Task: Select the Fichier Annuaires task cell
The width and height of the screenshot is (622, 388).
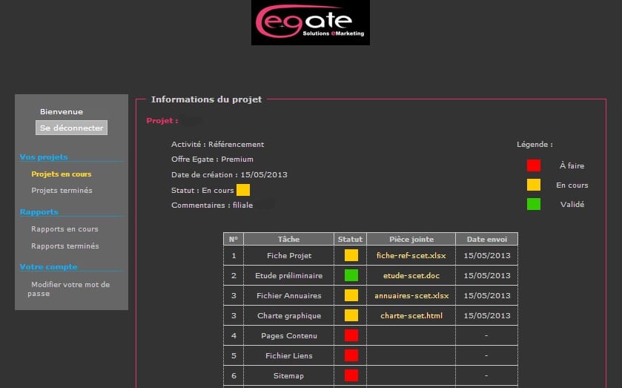Action: 289,295
